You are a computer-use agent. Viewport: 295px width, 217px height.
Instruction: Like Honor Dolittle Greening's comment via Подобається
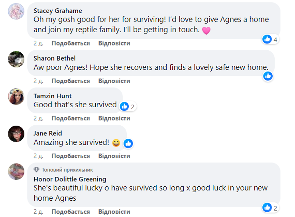[x=71, y=212]
